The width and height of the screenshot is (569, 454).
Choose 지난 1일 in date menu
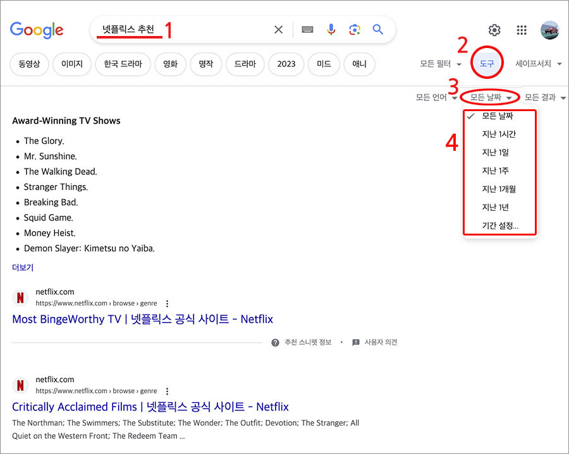499,152
